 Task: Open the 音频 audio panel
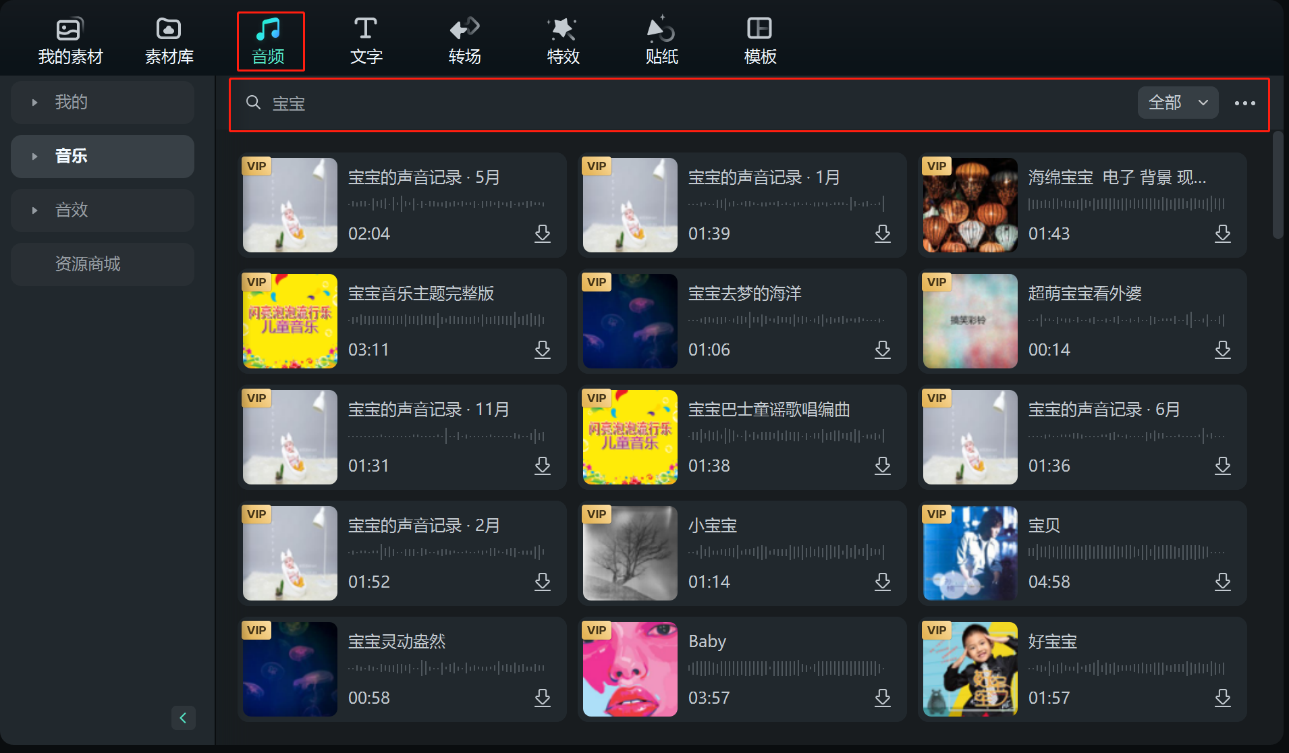(x=270, y=39)
